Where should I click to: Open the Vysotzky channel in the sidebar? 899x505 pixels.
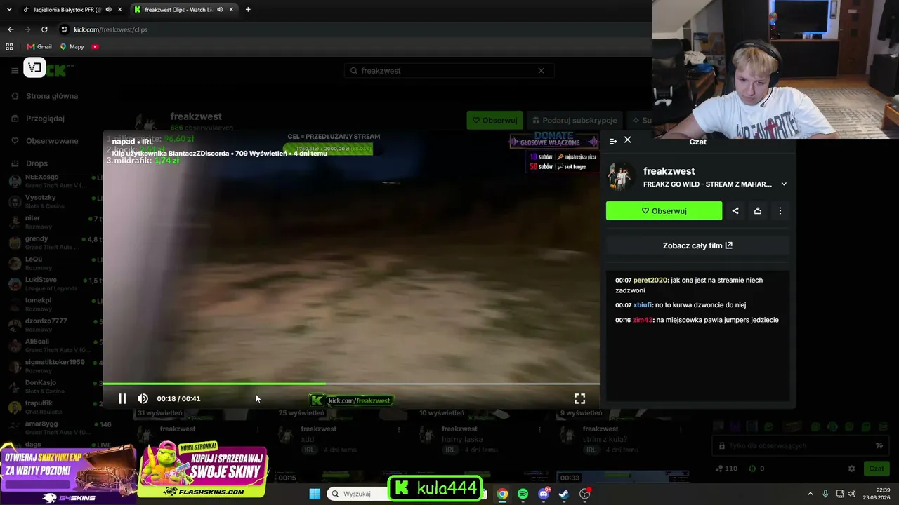click(53, 201)
